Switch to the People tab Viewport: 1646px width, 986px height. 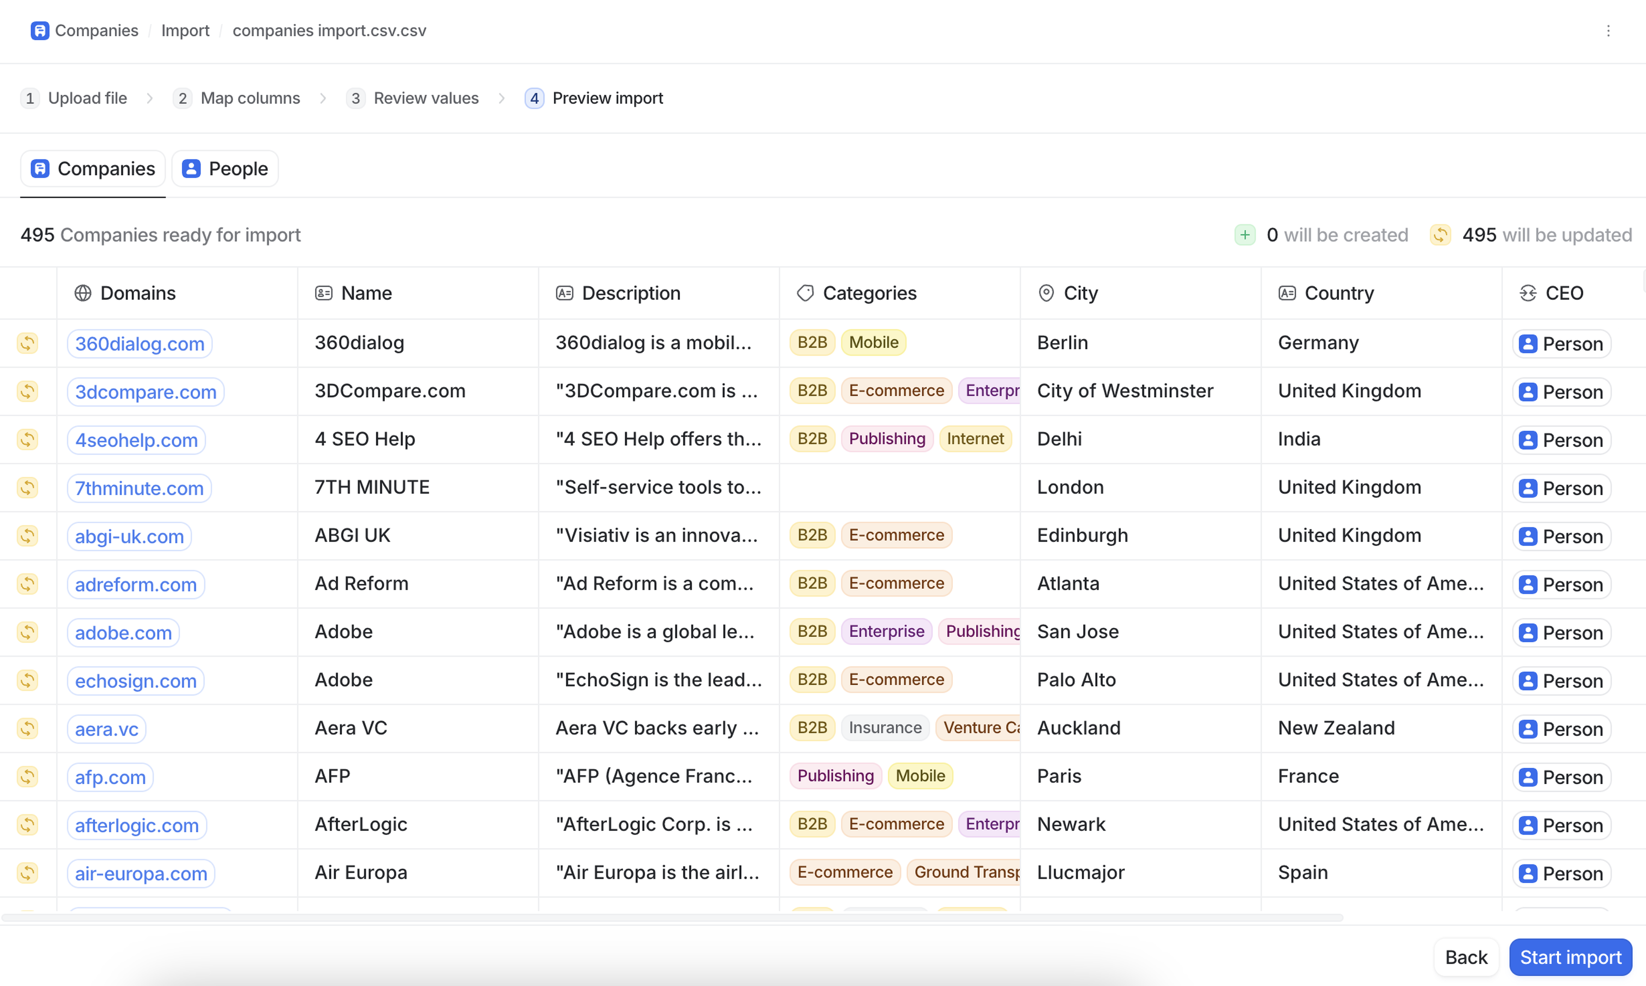[225, 169]
